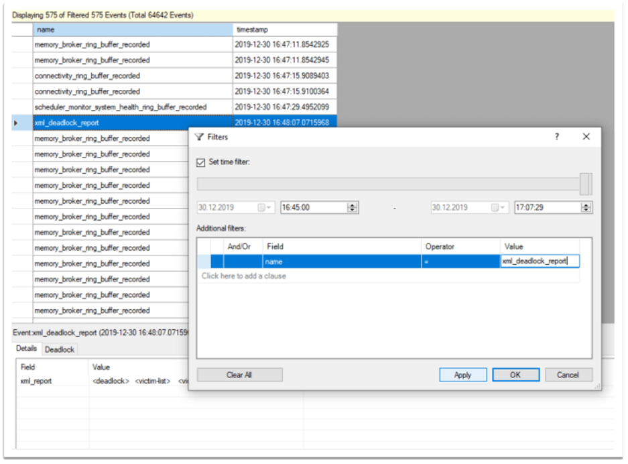This screenshot has height=464, width=628.
Task: Click the And/Or column header
Action: (239, 247)
